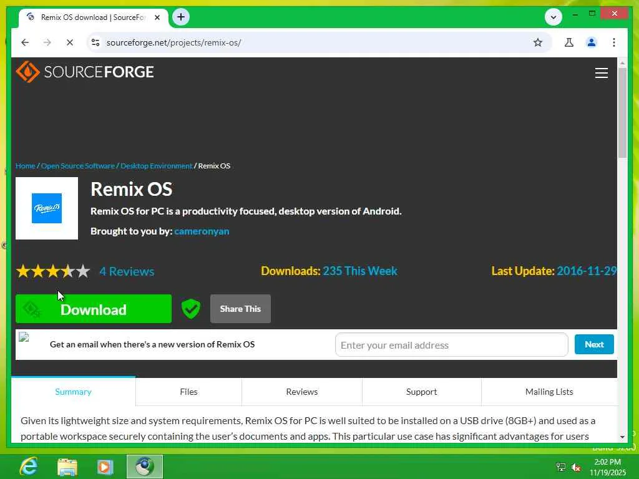Click the page scrollbar thumb
Image resolution: width=639 pixels, height=479 pixels.
tap(622, 113)
